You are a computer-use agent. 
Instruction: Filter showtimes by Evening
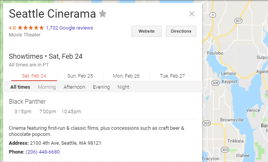[101, 87]
